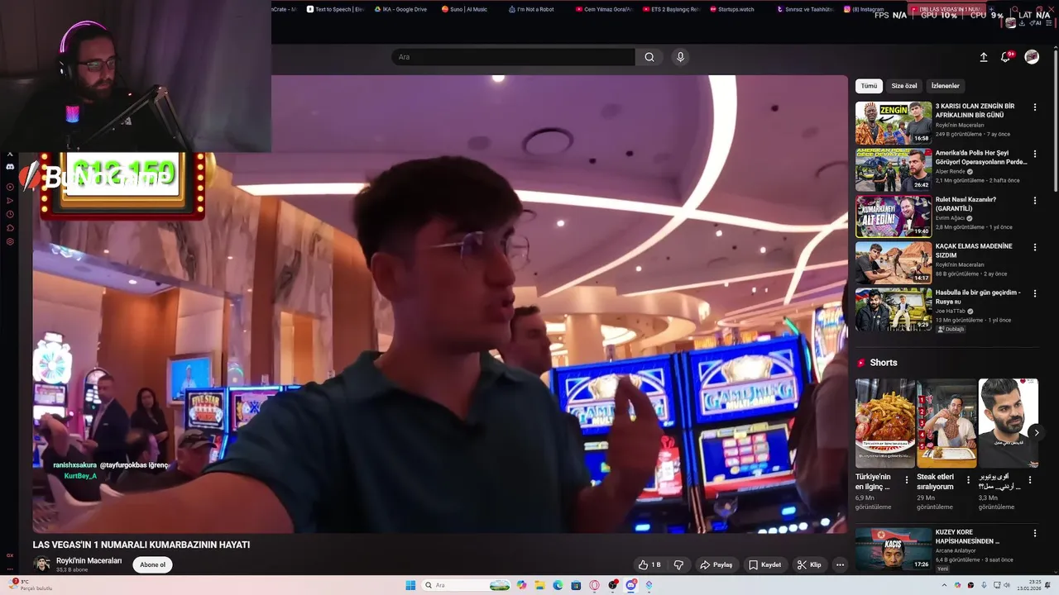The image size is (1059, 595).
Task: Click the YouTube search input field
Action: click(513, 57)
